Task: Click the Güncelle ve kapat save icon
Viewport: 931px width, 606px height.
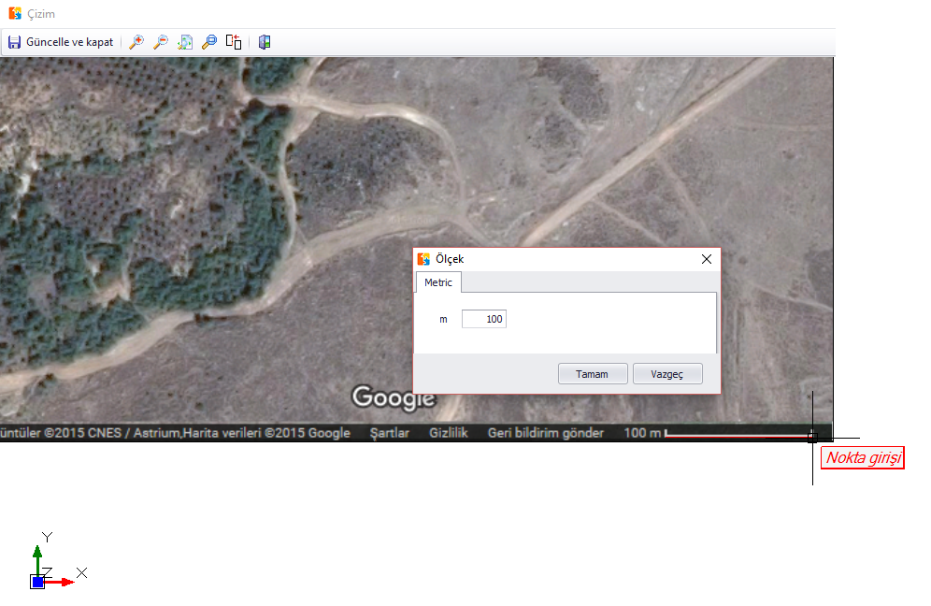Action: coord(14,42)
